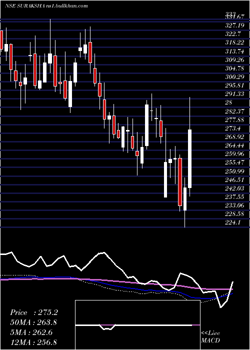Click the 282.37 price level label
Image resolution: width=250 pixels, height=350 pixels.
pyautogui.click(x=235, y=111)
